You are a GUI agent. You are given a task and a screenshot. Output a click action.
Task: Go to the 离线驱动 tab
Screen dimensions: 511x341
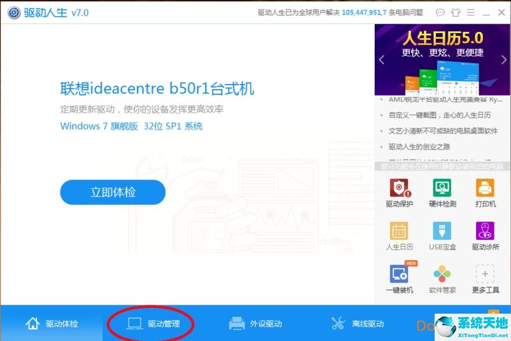click(358, 324)
